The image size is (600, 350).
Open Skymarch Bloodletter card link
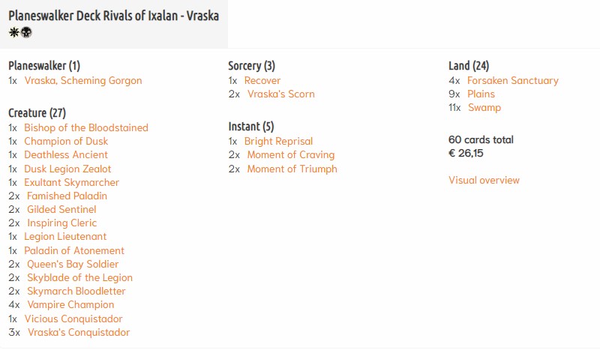tap(76, 291)
